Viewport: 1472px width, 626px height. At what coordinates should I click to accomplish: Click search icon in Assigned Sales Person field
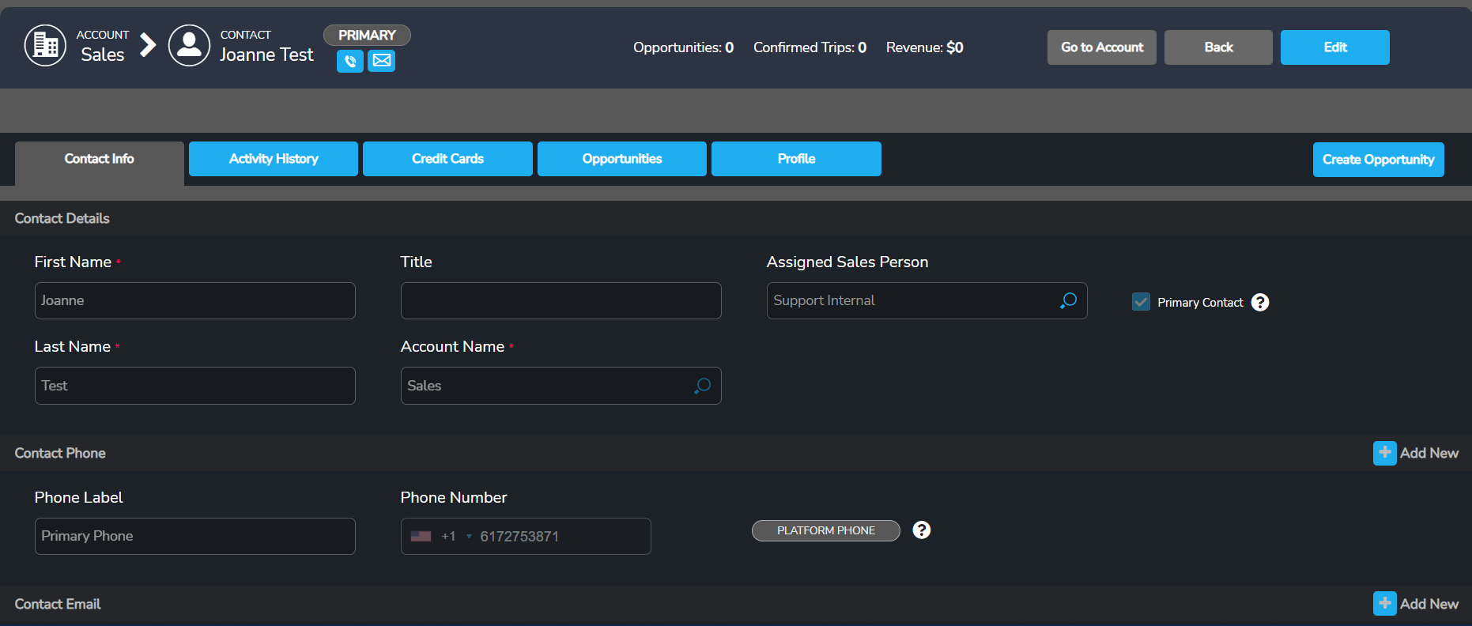1068,300
